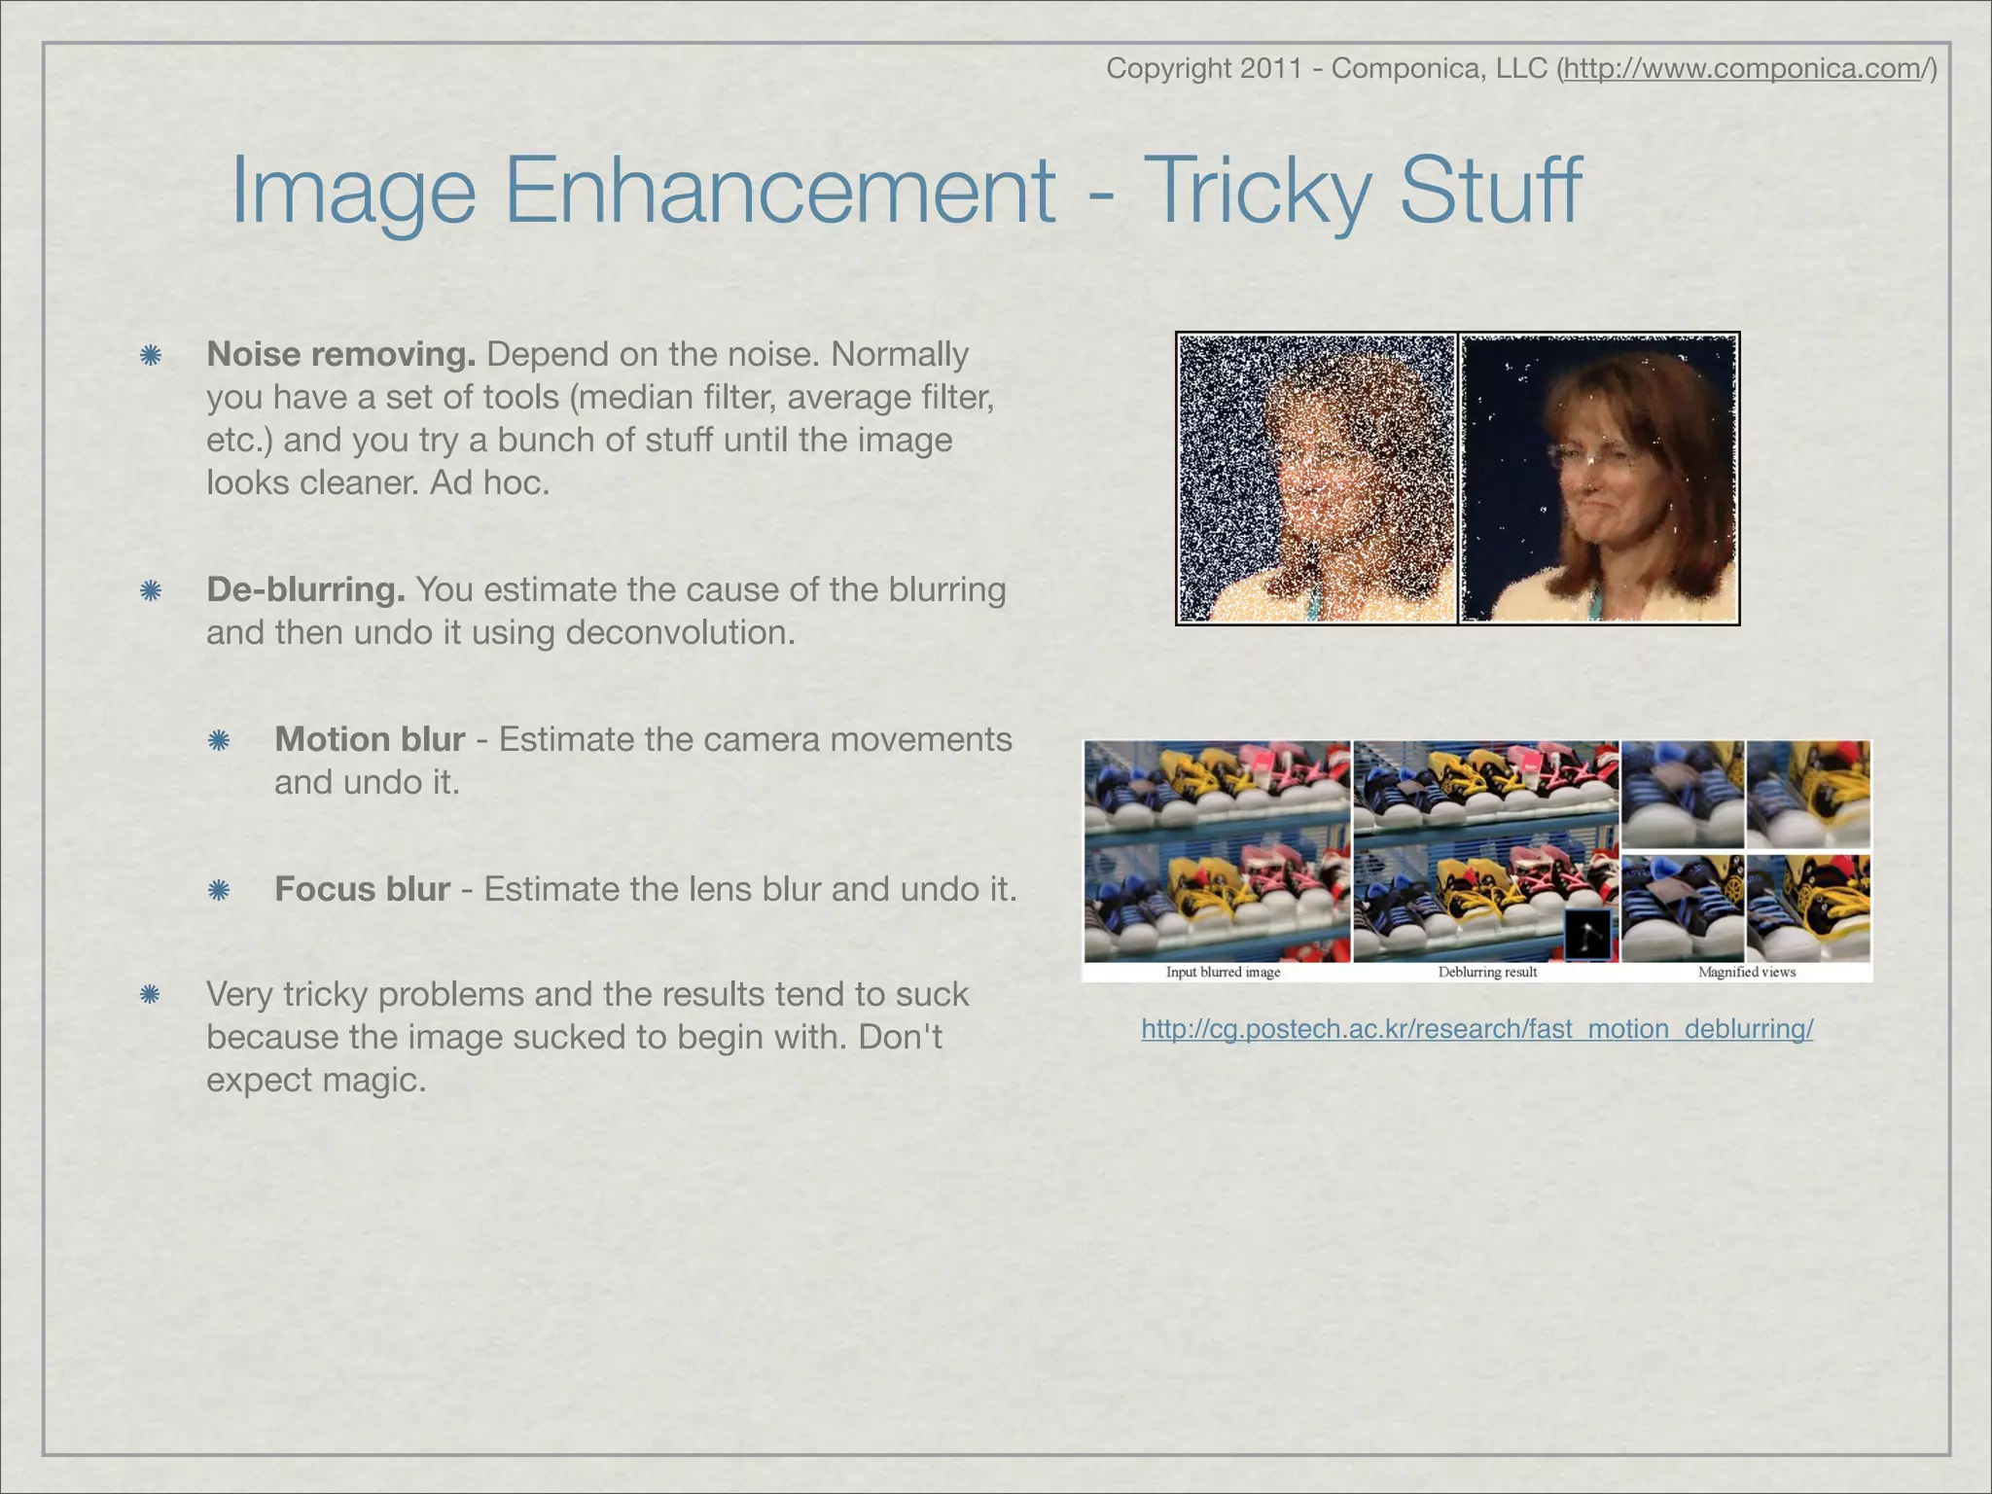Click the deblurring result shoes image
This screenshot has width=1992, height=1494.
click(1485, 851)
